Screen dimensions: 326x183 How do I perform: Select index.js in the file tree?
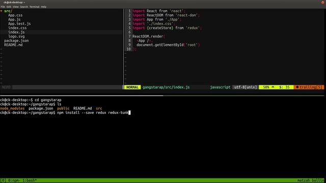click(16, 32)
